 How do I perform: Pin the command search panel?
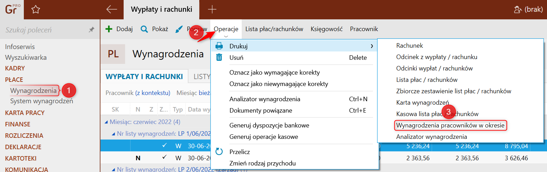click(92, 30)
